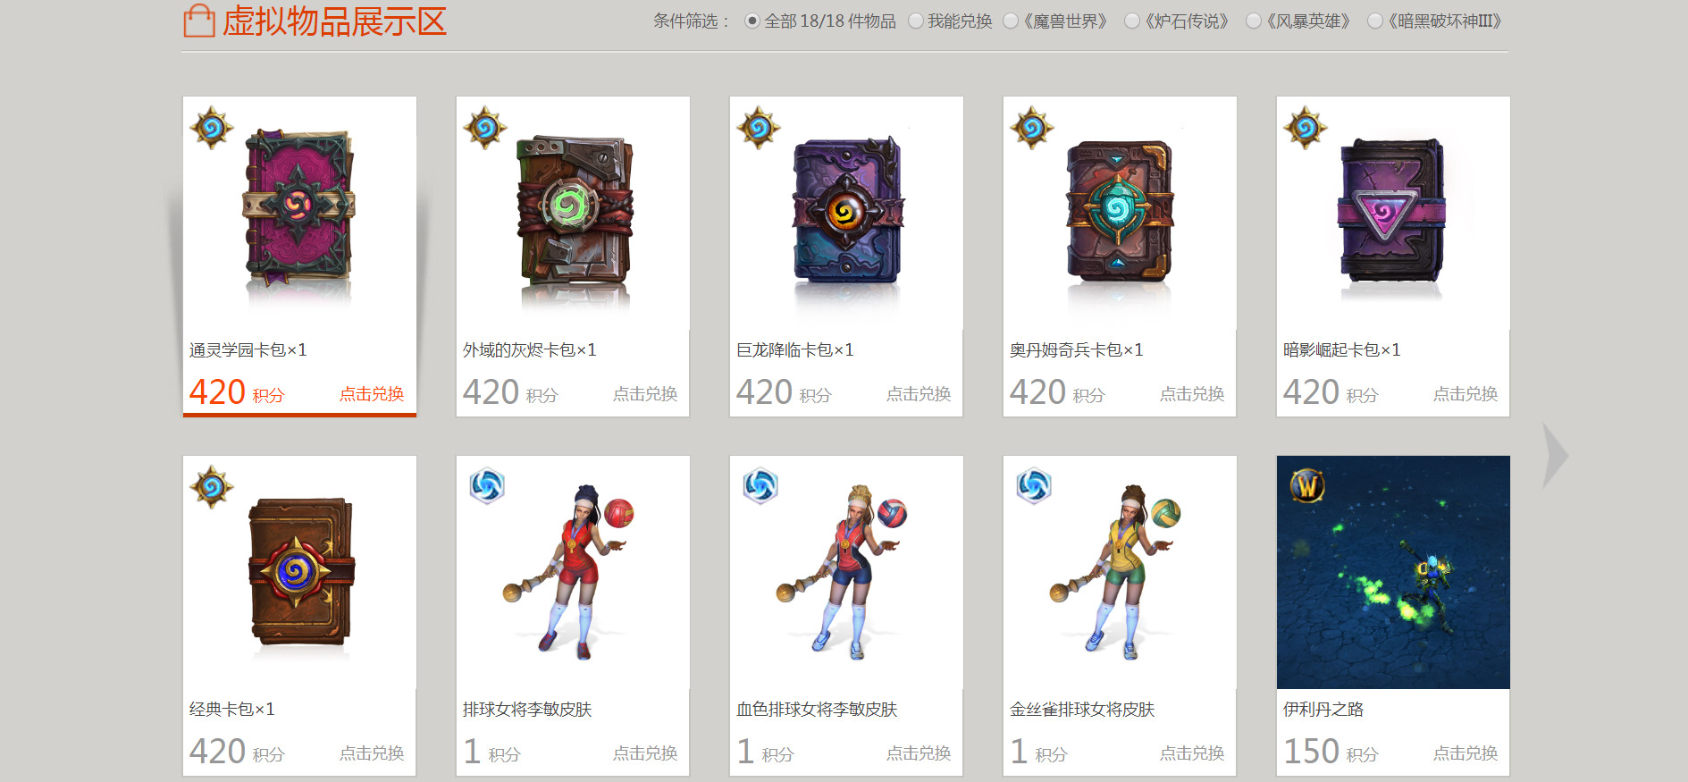The height and width of the screenshot is (782, 1688).
Task: Click Heroes of the Storm icon on 排球女将李敏皮肤
Action: coord(487,486)
